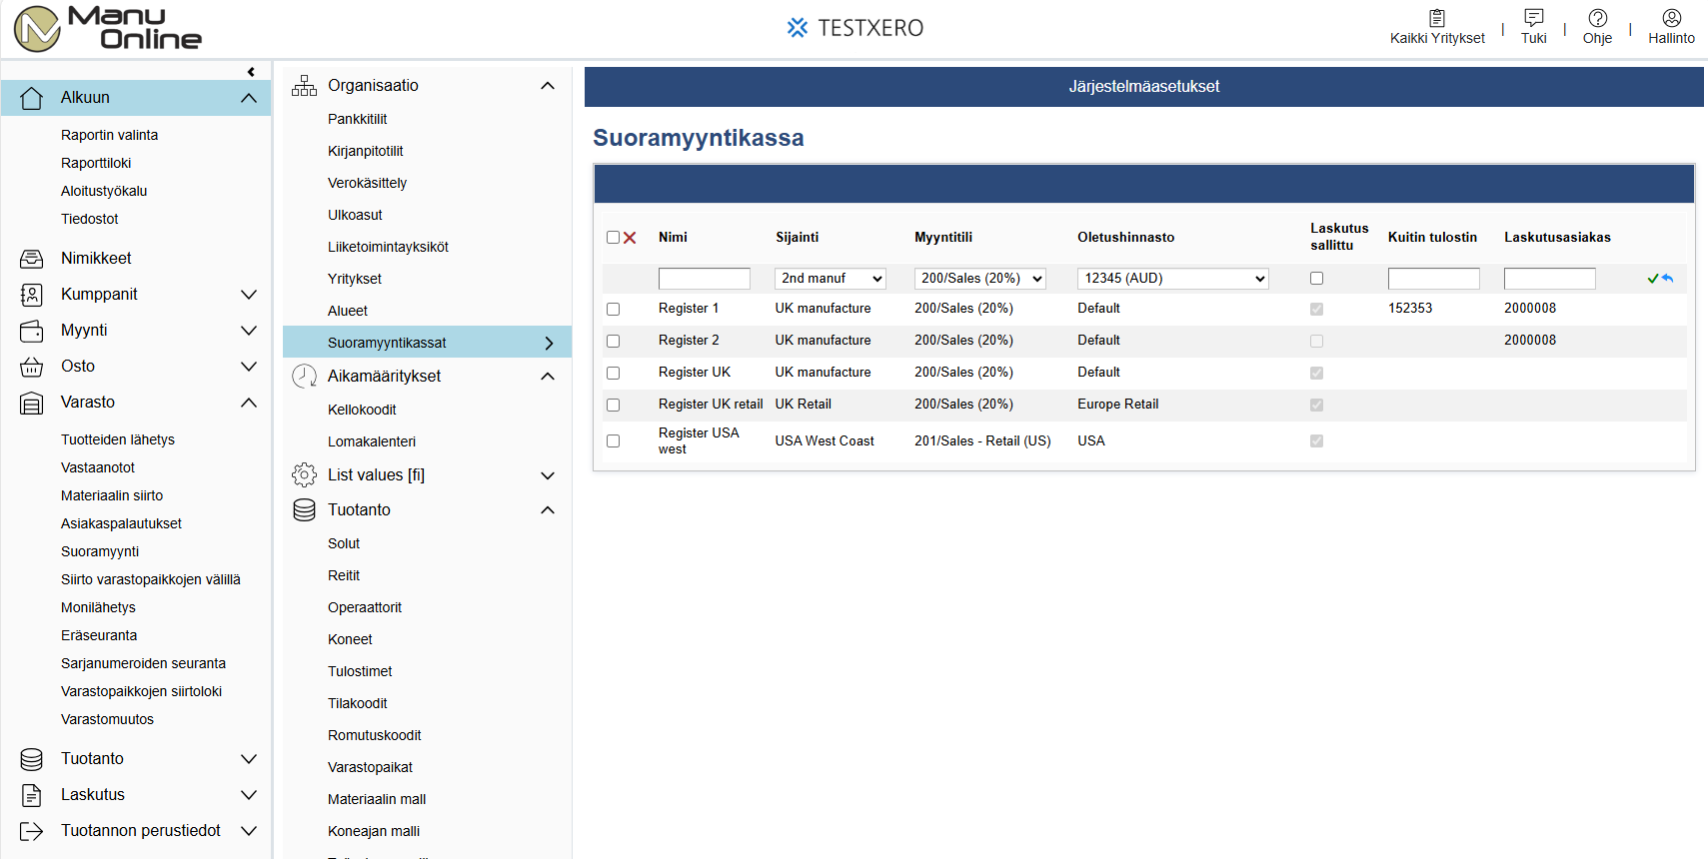Image resolution: width=1708 pixels, height=859 pixels.
Task: Click the Osto basket icon
Action: (32, 367)
